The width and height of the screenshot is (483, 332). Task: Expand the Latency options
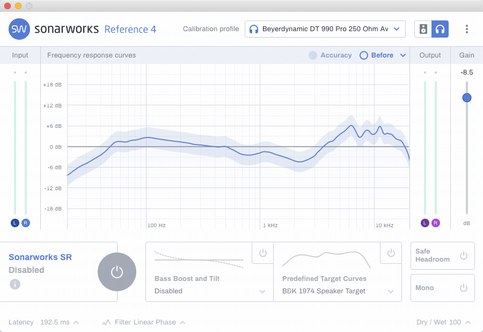coord(76,322)
